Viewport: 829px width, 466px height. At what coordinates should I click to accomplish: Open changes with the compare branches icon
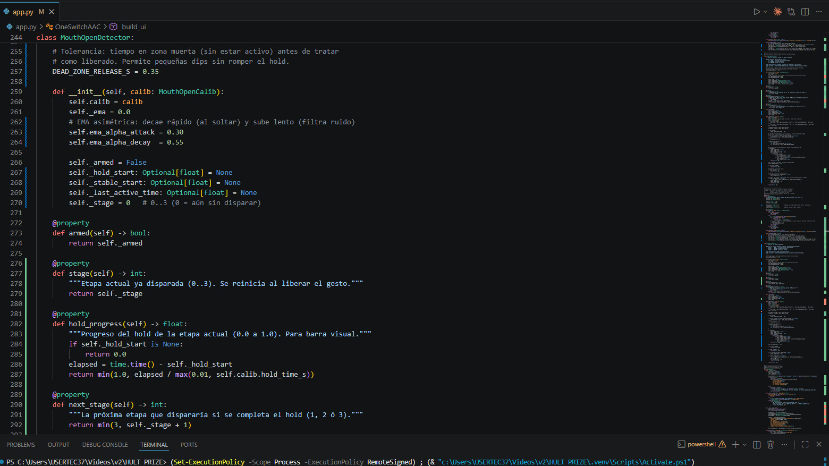point(791,12)
